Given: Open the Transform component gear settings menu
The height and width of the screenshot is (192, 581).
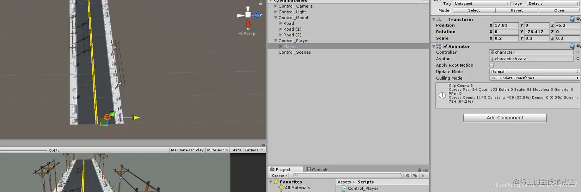Looking at the screenshot, I should (578, 19).
